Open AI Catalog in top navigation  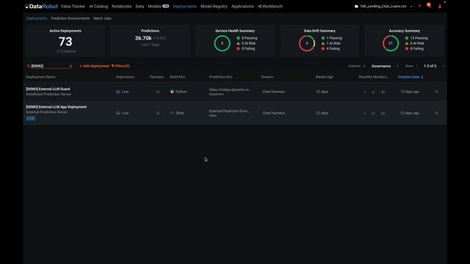[x=98, y=7]
